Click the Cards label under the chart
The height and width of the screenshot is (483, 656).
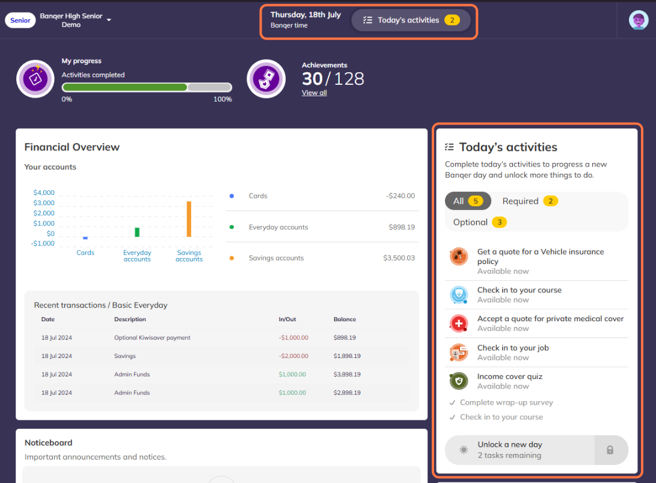point(85,253)
